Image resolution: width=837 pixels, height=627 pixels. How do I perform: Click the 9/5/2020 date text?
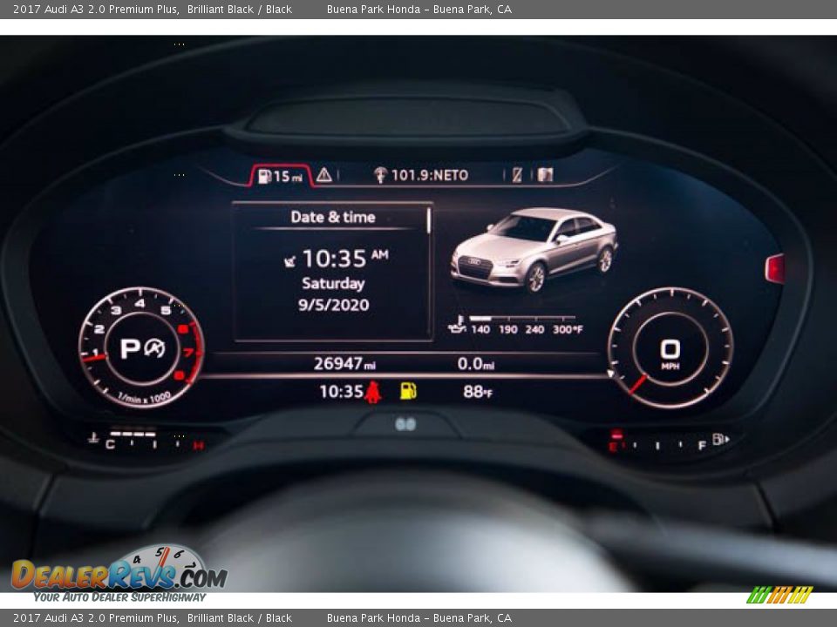[x=334, y=305]
